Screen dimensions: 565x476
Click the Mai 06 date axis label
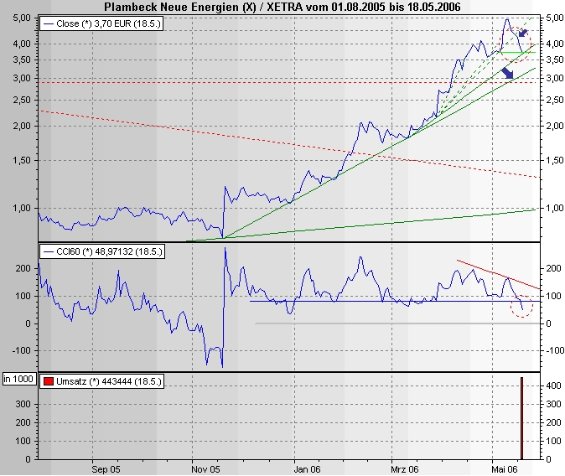point(505,469)
